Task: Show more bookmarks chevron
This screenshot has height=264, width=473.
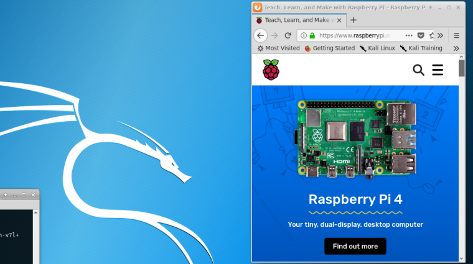Action: (x=456, y=48)
